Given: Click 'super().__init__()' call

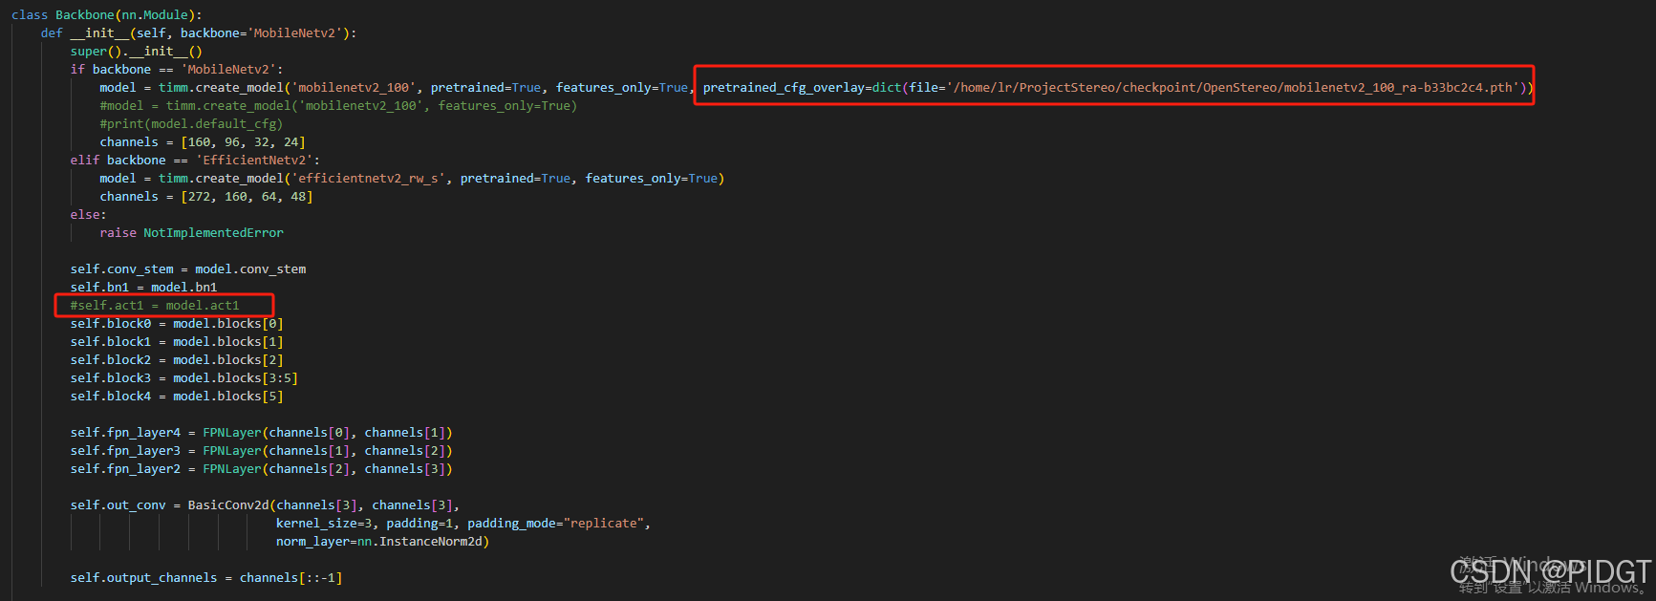Looking at the screenshot, I should pyautogui.click(x=136, y=51).
